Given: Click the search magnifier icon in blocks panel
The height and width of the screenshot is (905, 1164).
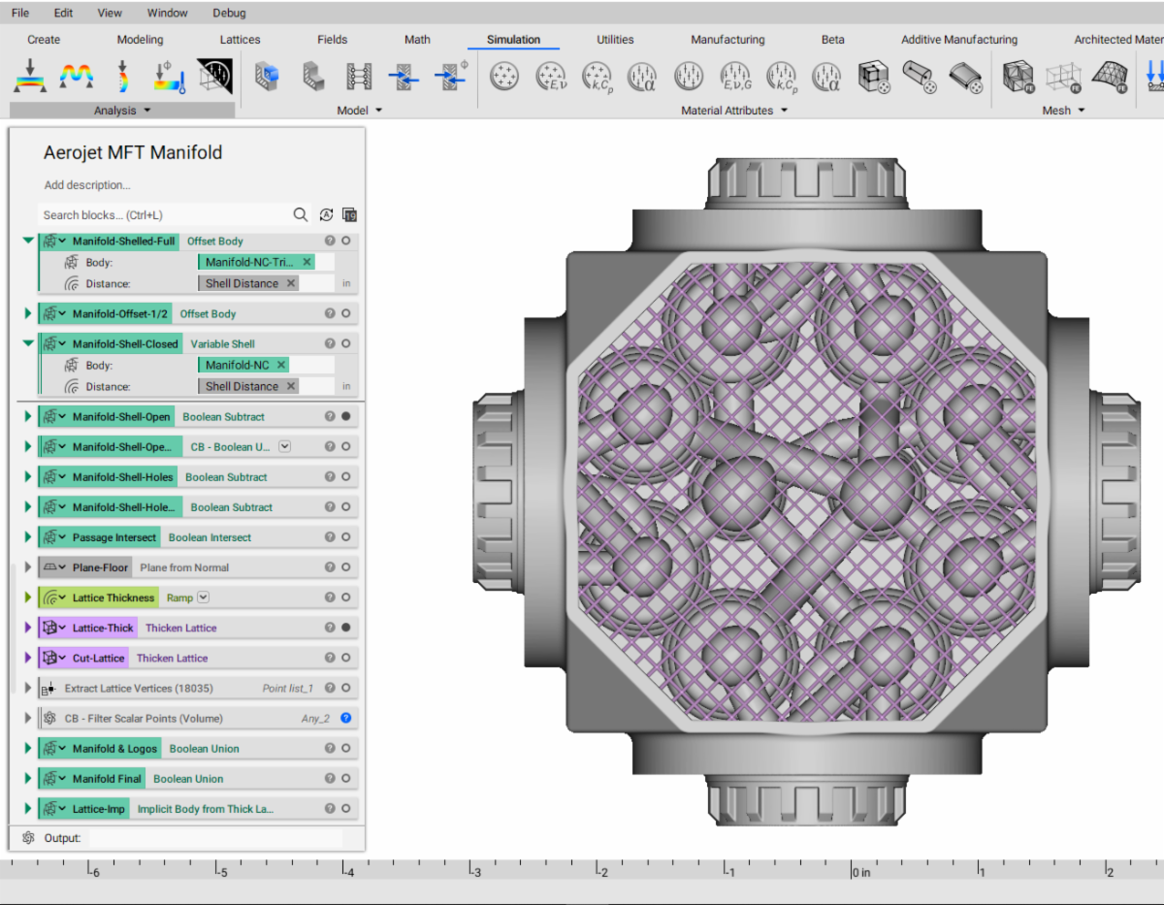Looking at the screenshot, I should click(301, 214).
